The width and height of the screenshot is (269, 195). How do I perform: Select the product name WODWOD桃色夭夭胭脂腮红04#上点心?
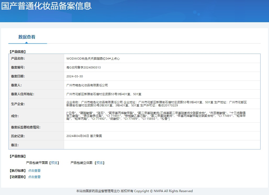pyautogui.click(x=93, y=59)
